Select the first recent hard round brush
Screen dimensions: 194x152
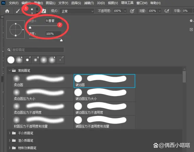tap(11, 60)
